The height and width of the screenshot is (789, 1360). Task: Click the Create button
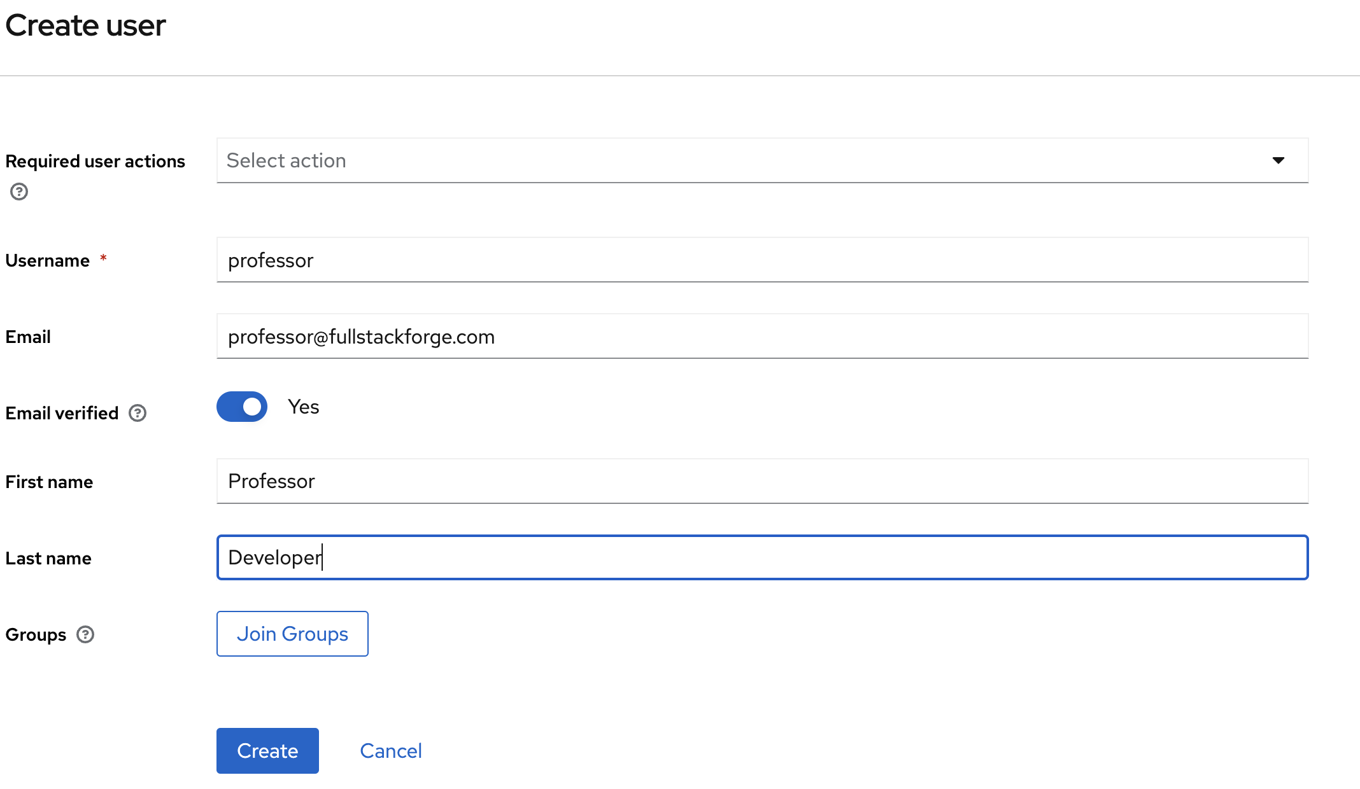267,751
